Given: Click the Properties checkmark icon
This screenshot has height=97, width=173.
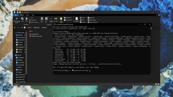Looking at the screenshot, I should pos(77,19).
